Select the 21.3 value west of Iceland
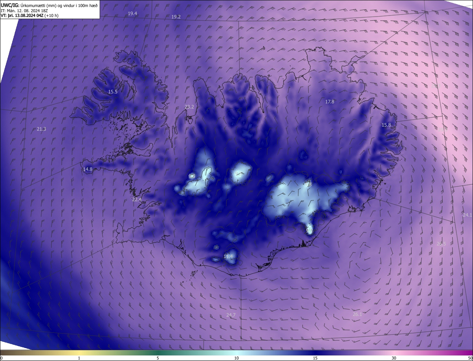Image resolution: width=473 pixels, height=361 pixels. coord(41,129)
